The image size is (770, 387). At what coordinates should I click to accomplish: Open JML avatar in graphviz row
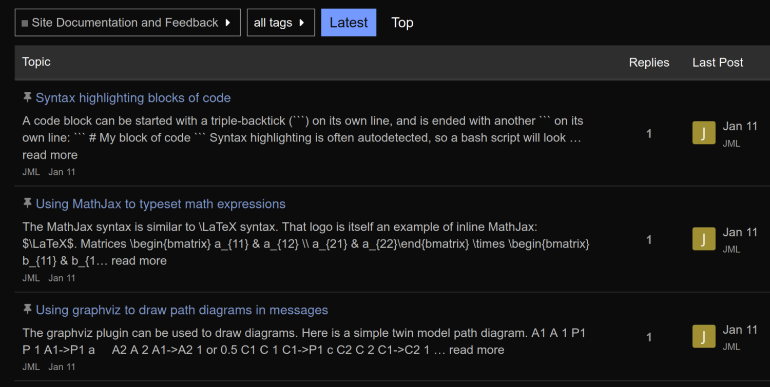point(704,336)
